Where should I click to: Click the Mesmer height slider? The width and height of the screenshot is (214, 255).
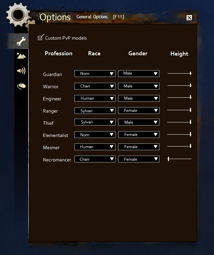179,146
